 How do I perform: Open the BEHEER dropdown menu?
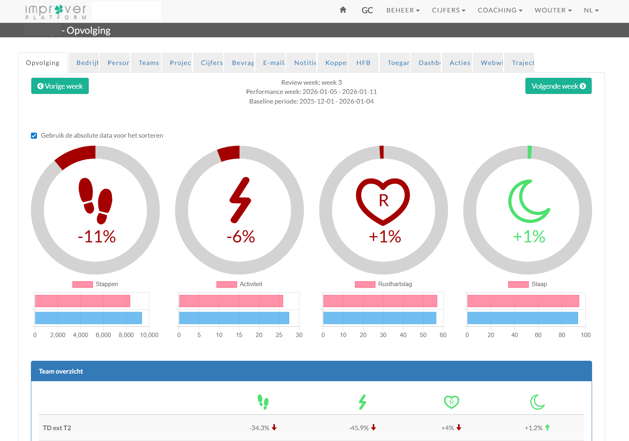pyautogui.click(x=403, y=10)
